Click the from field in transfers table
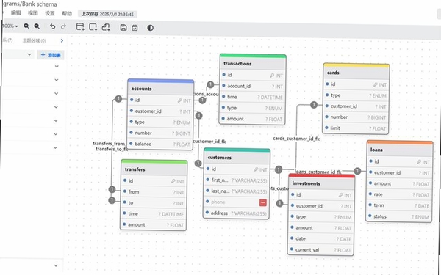 point(154,192)
